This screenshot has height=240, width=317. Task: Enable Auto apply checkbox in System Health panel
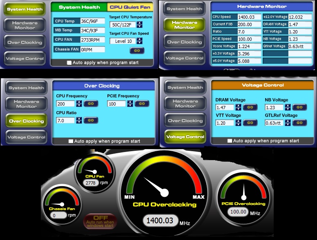pyautogui.click(x=69, y=62)
